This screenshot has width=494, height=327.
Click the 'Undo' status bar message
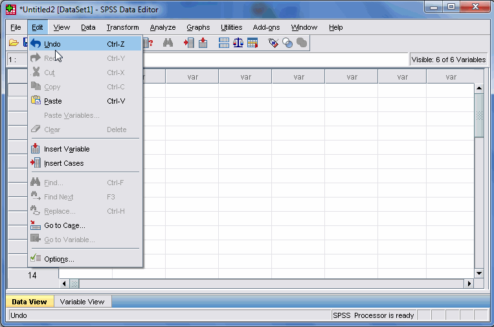[x=19, y=315]
